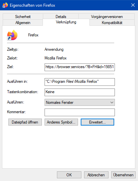Open the Details tab
The image size is (138, 181).
[x=61, y=16]
